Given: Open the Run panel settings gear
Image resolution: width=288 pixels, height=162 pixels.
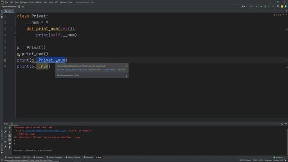Looking at the screenshot, I should coord(282,124).
